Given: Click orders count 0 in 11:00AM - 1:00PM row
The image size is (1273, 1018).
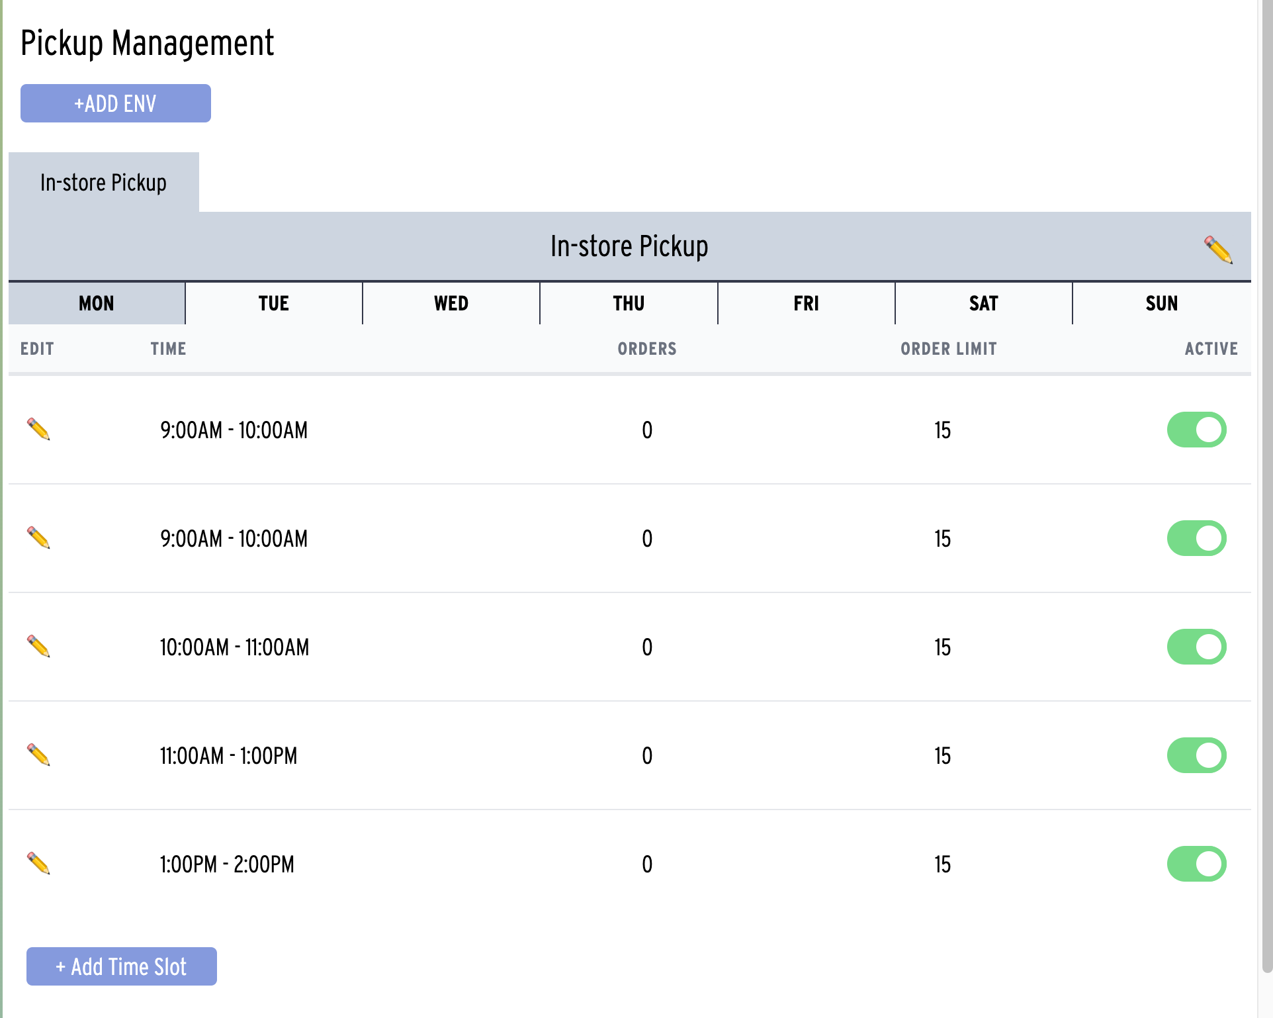Looking at the screenshot, I should tap(647, 755).
